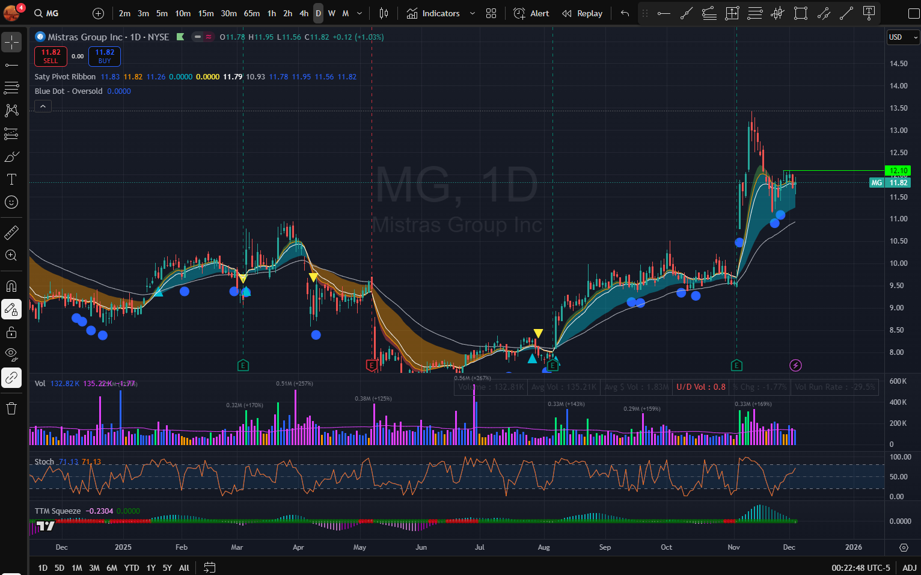Viewport: 921px width, 575px height.
Task: Switch to the 2m timeframe
Action: click(x=124, y=13)
